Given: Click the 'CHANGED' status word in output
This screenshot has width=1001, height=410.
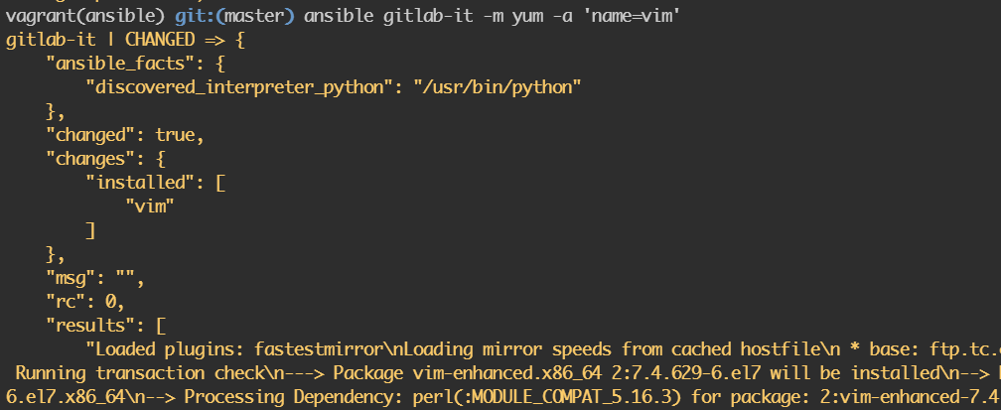Looking at the screenshot, I should coord(160,42).
